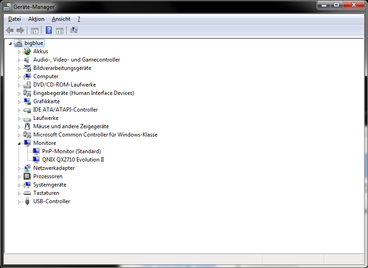
Task: Close the Geräte-Manager window
Action: pyautogui.click(x=354, y=5)
